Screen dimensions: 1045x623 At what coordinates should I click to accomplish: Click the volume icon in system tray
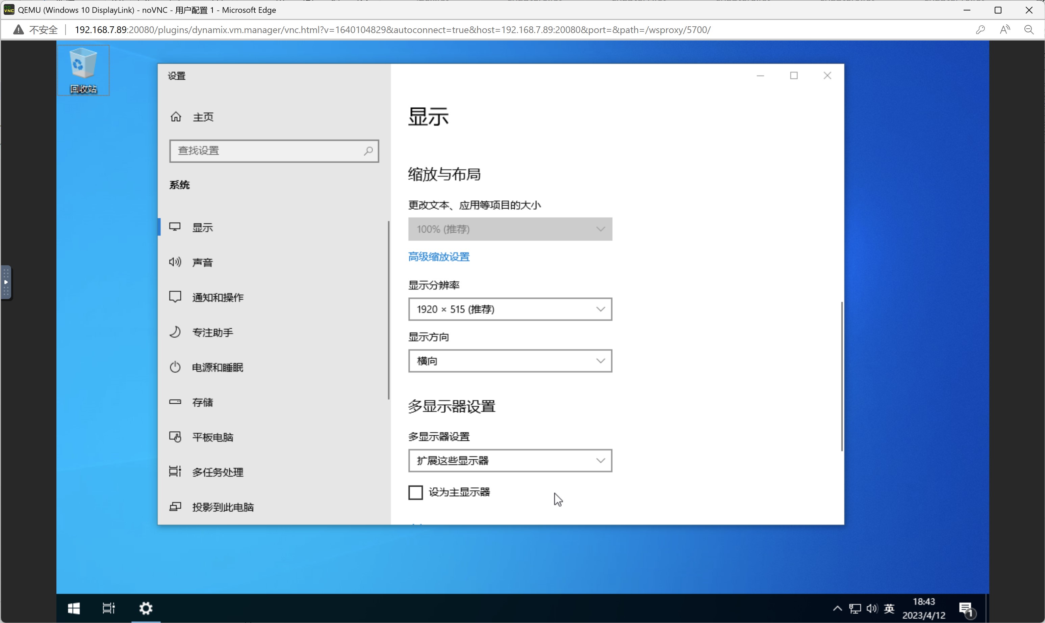[871, 608]
